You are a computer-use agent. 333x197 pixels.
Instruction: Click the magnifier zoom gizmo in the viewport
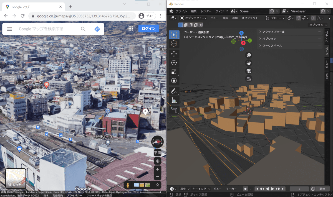click(249, 55)
